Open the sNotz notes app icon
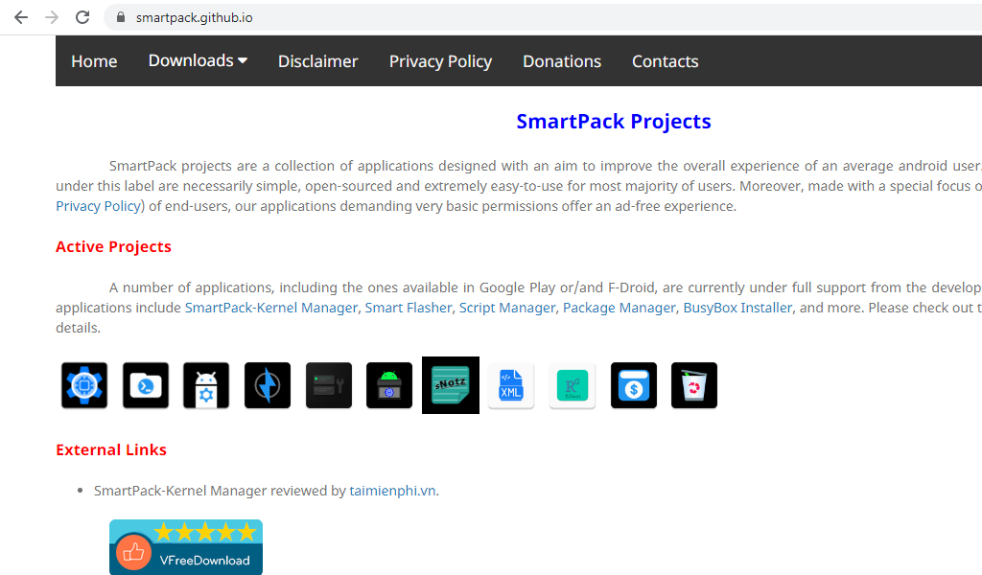This screenshot has height=575, width=982. point(450,384)
